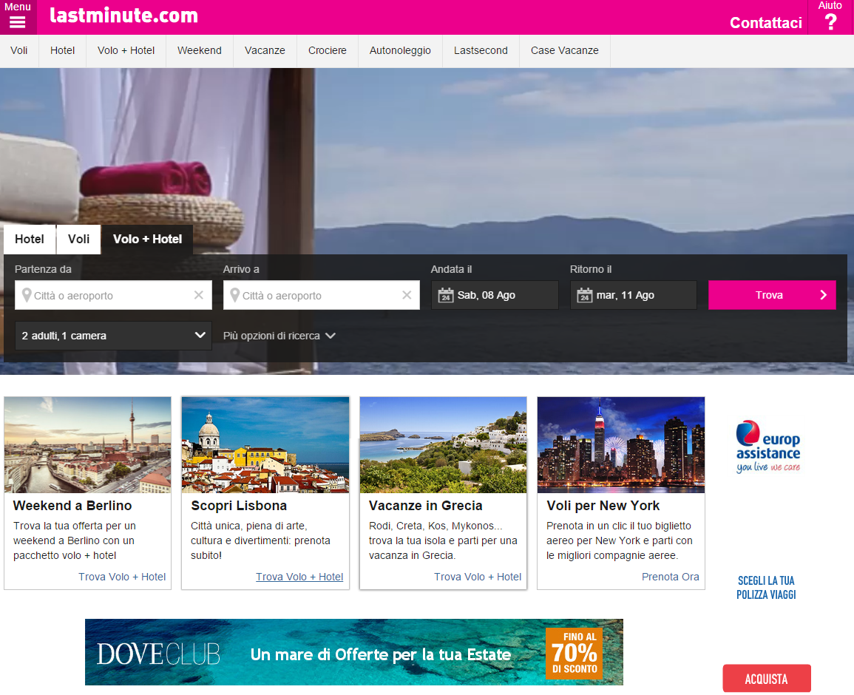Click the 'Voli per New York' heading

tap(603, 506)
